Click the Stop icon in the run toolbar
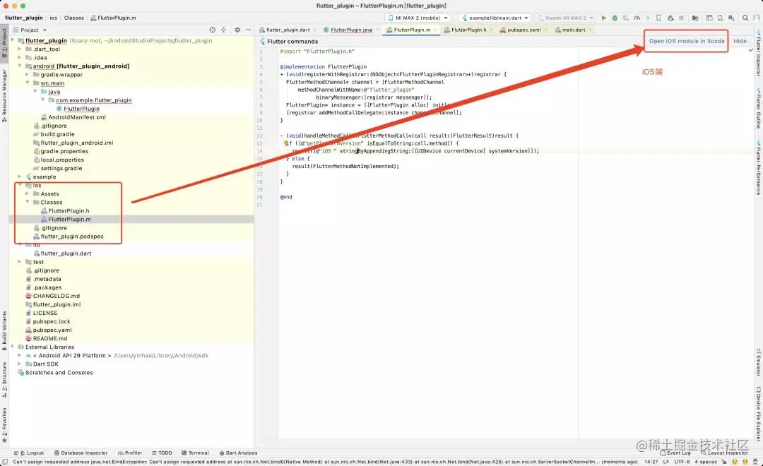 (681, 18)
